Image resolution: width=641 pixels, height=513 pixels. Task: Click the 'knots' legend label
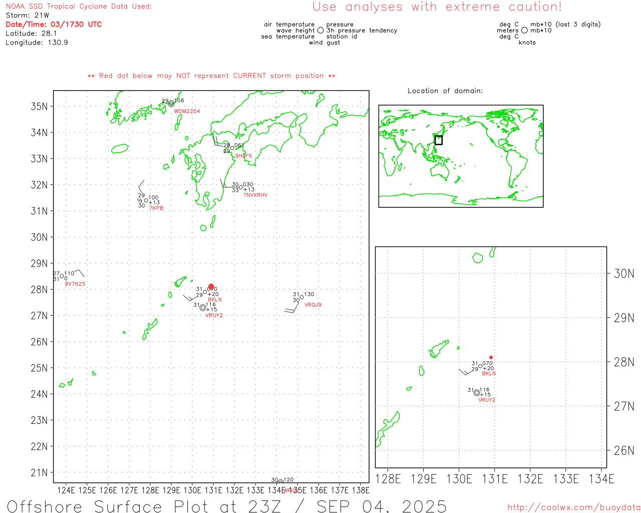527,43
